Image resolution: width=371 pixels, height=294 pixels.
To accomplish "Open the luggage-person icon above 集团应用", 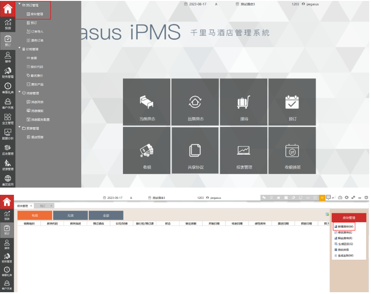I will [x=8, y=165].
